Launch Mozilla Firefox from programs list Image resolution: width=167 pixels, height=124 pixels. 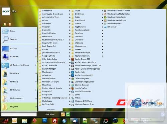(79, 88)
